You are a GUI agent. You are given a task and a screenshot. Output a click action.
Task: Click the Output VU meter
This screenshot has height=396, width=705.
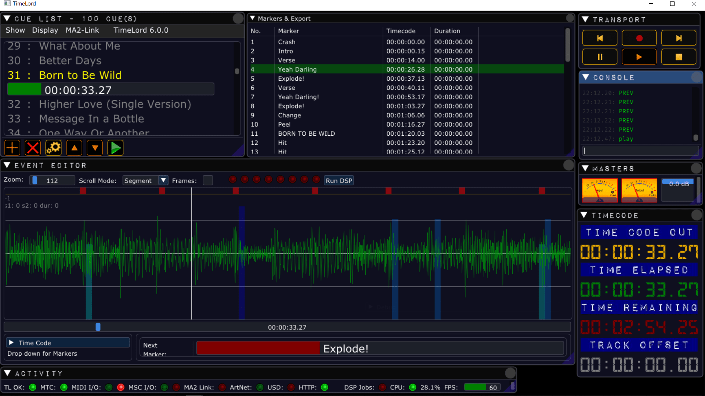pyautogui.click(x=639, y=190)
